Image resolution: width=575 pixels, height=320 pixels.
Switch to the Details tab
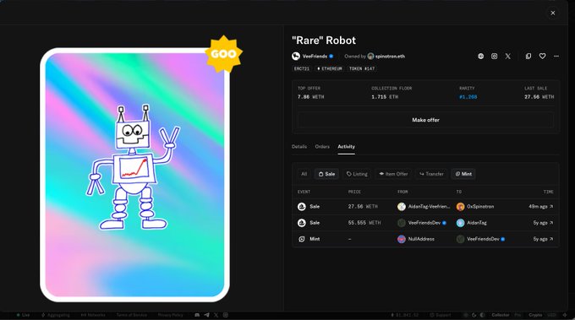[x=299, y=146]
